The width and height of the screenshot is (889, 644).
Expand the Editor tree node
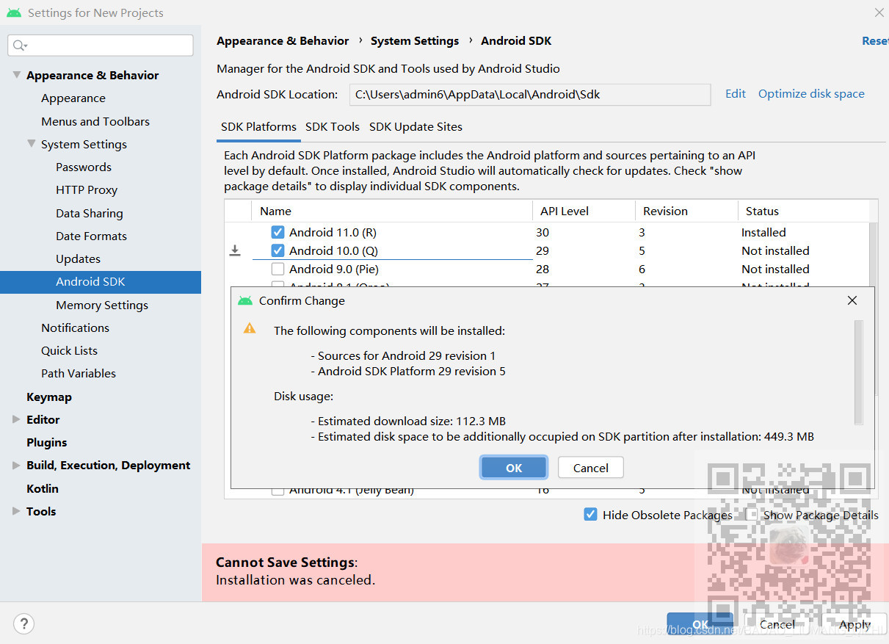click(16, 419)
